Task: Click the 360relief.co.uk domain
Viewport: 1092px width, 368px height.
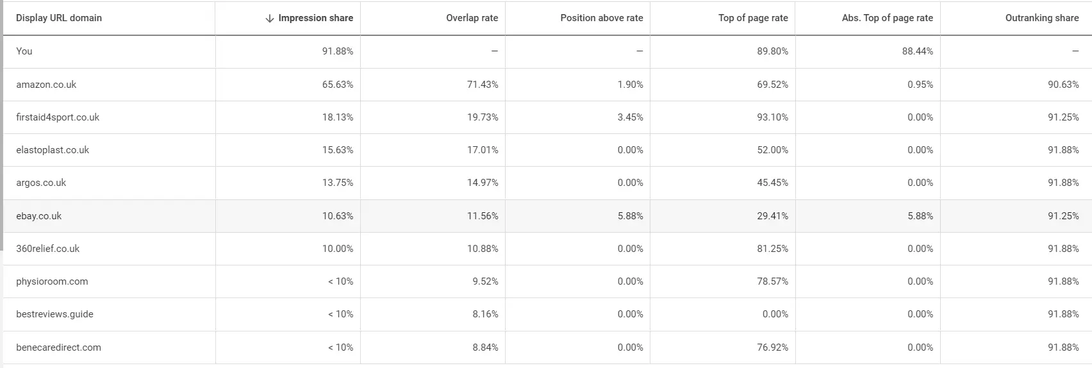Action: (x=48, y=249)
